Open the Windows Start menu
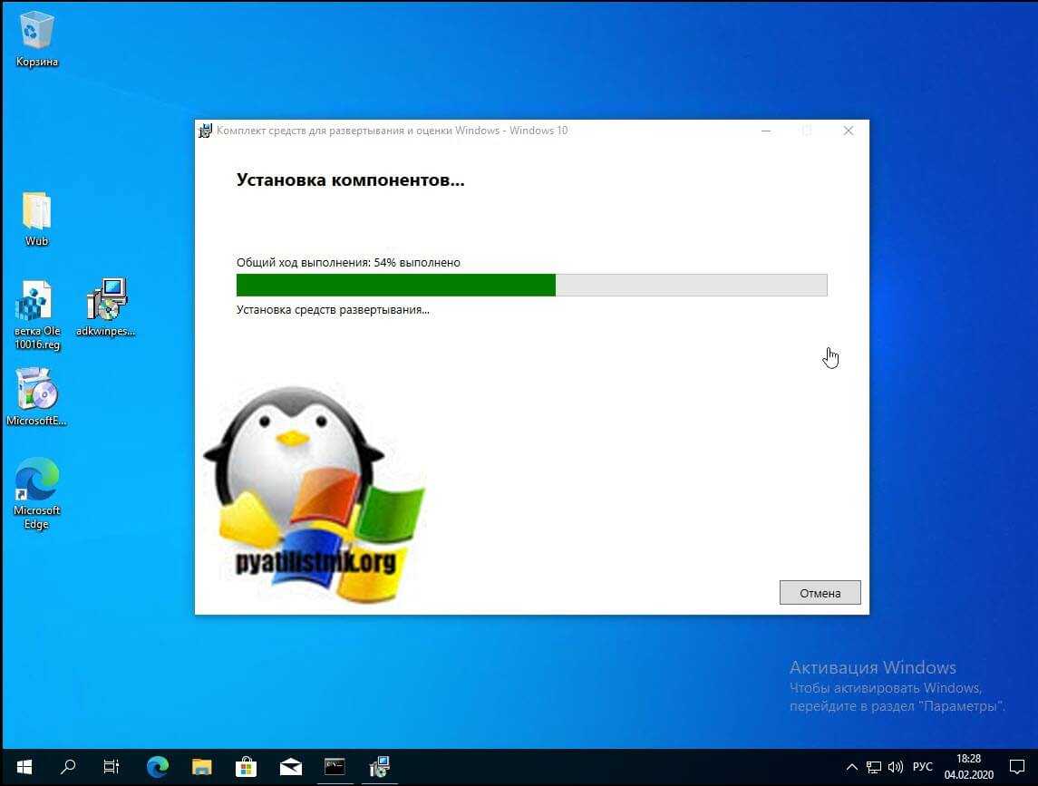Screen dimensions: 1038x786 pyautogui.click(x=24, y=767)
